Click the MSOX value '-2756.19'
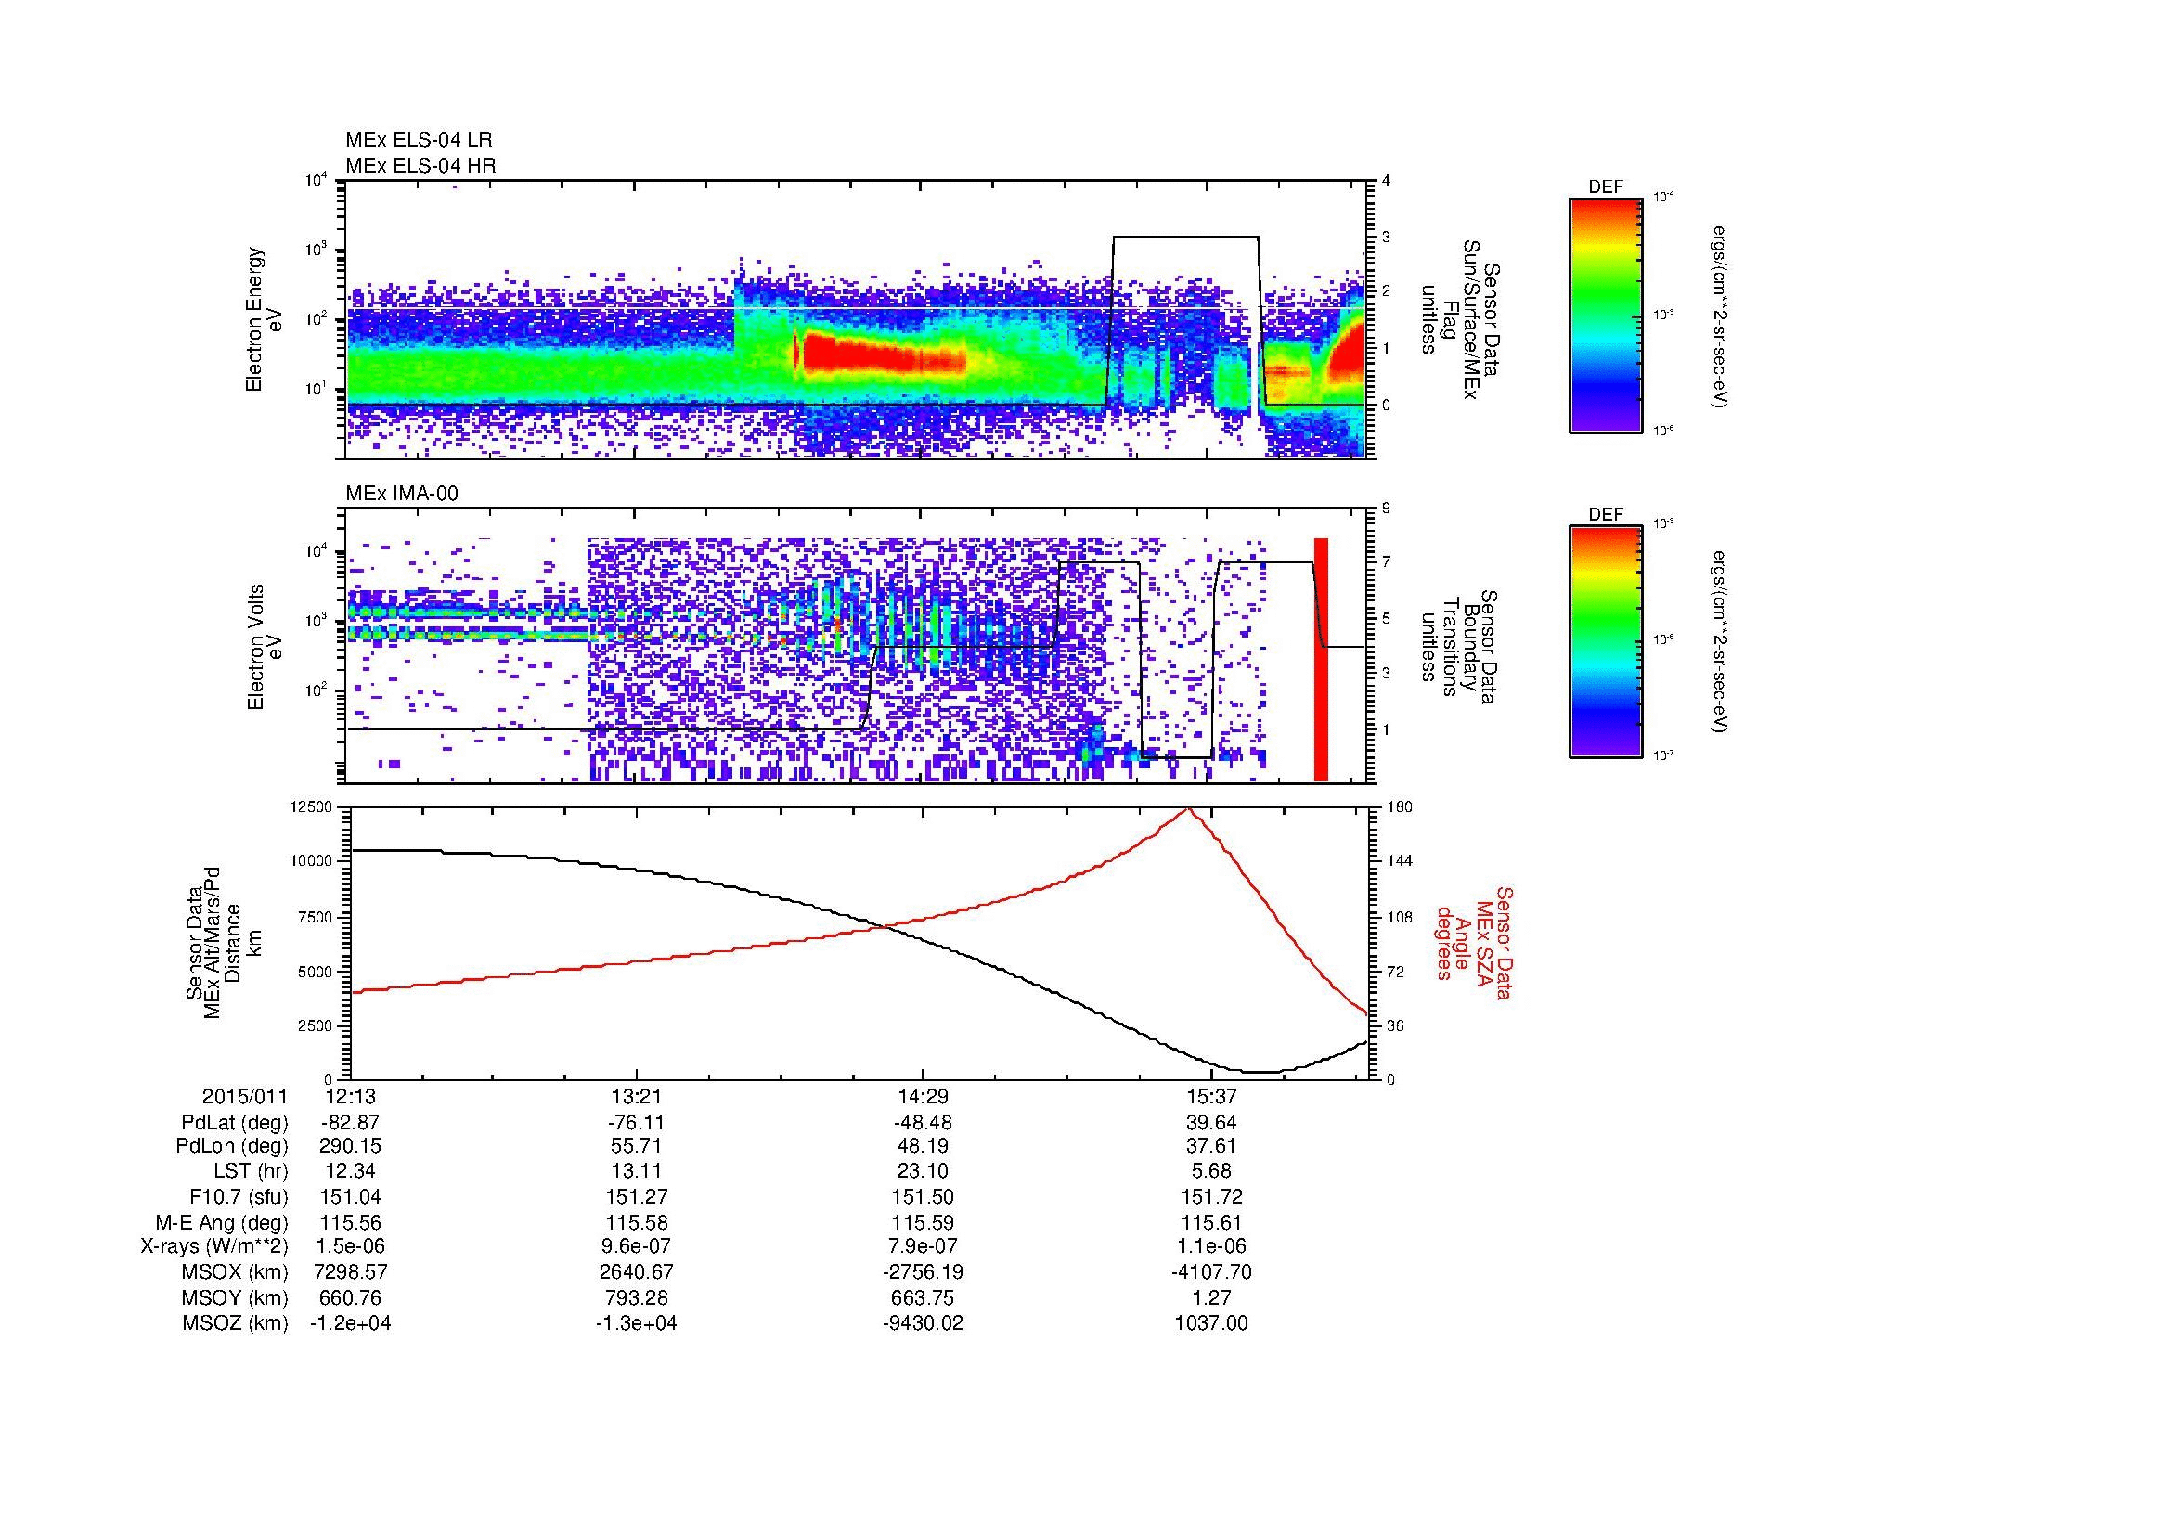This screenshot has width=2171, height=1534. coord(923,1272)
